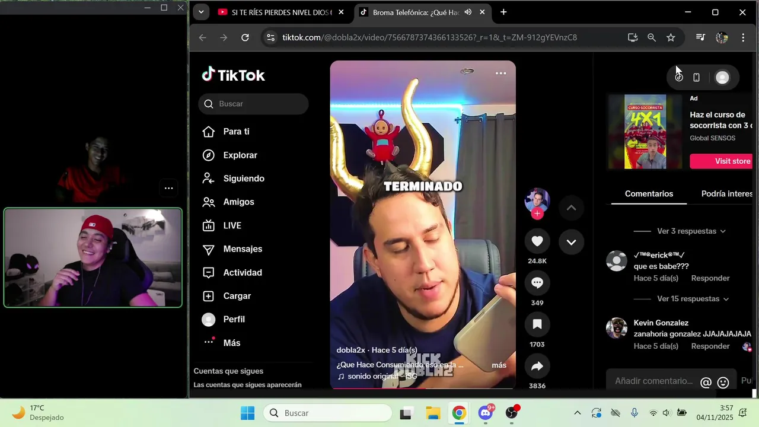
Task: Switch to the Podría interesarte tab
Action: tap(727, 194)
